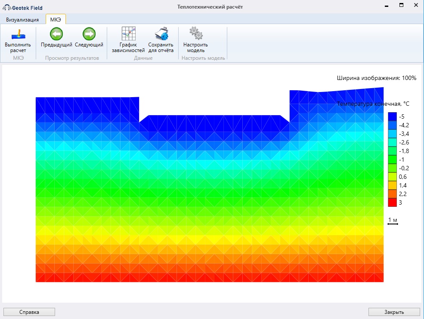Maximize the Теплотехнический расчёт window
Viewport: 424px width, 319px height.
(401, 6)
